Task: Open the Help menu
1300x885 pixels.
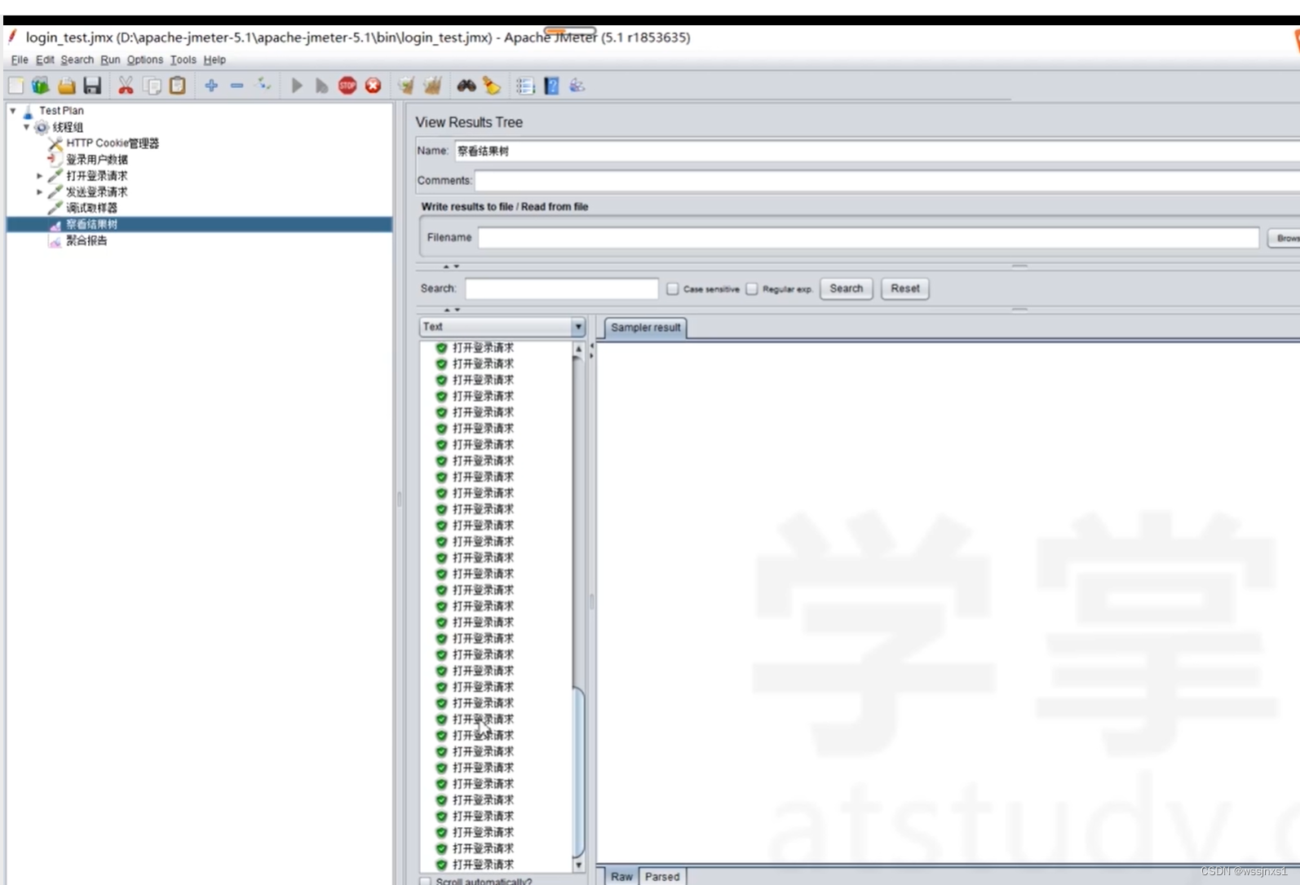Action: click(214, 59)
